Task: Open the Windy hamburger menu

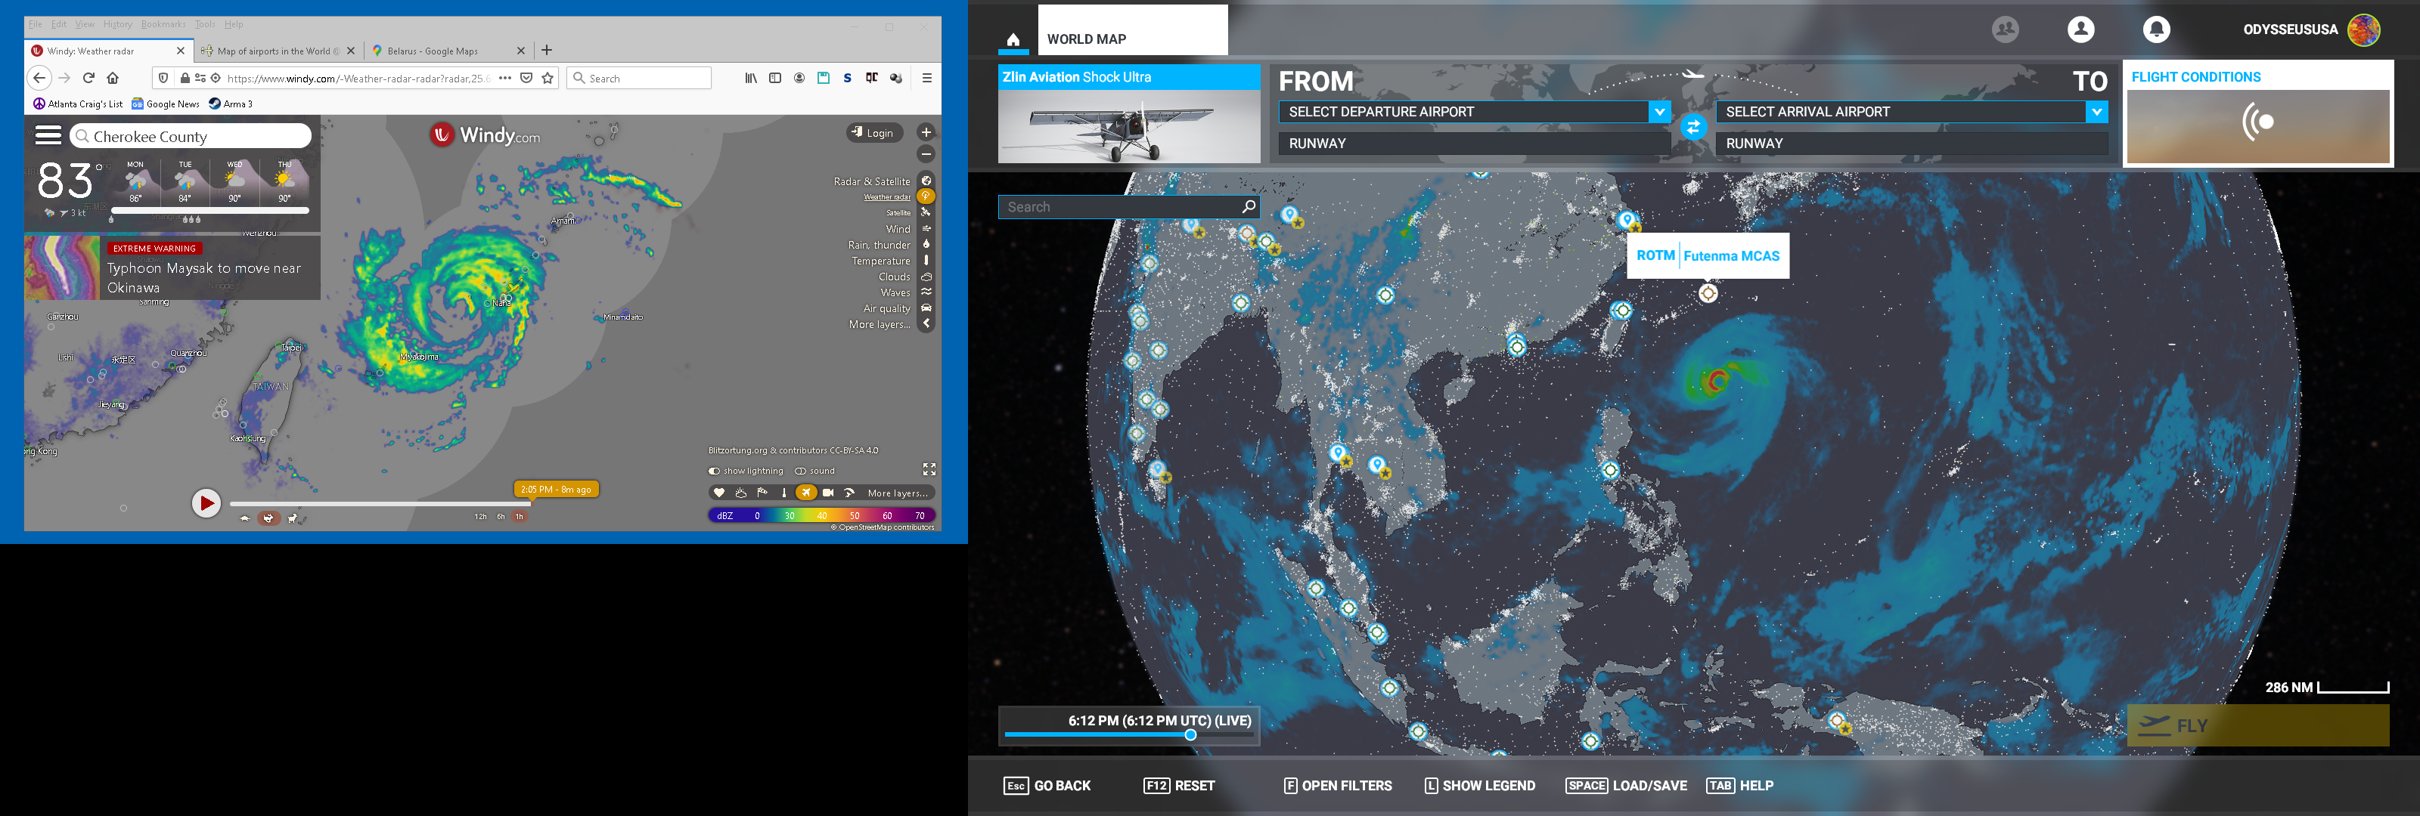Action: [x=48, y=135]
